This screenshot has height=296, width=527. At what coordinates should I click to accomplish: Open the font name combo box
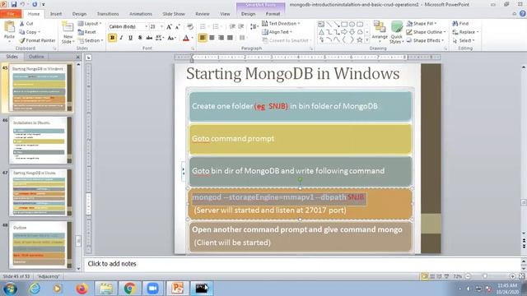(128, 26)
